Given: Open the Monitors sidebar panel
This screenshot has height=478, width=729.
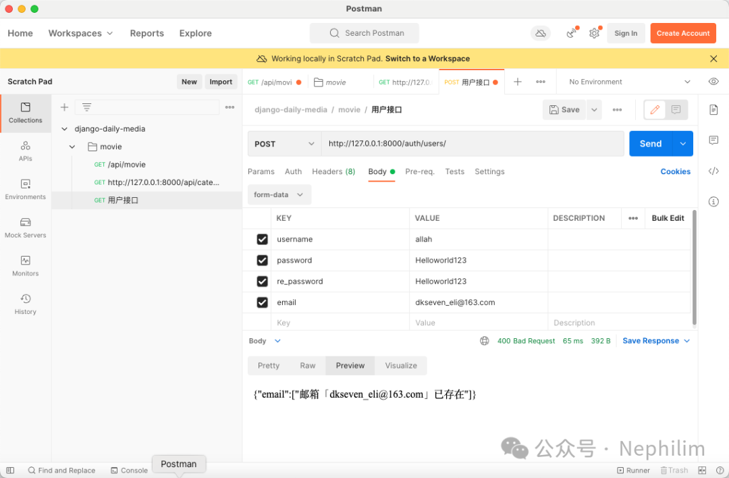Looking at the screenshot, I should click(25, 265).
